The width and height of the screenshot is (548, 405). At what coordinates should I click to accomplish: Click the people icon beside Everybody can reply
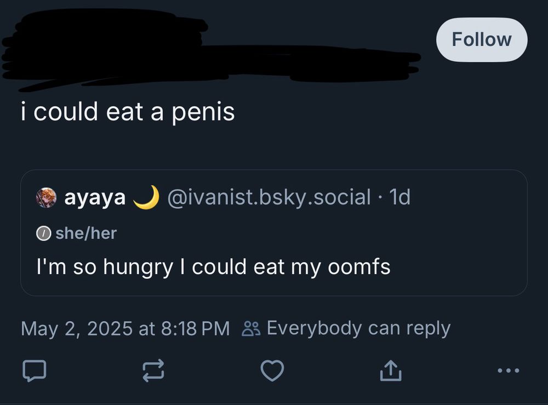tap(252, 329)
